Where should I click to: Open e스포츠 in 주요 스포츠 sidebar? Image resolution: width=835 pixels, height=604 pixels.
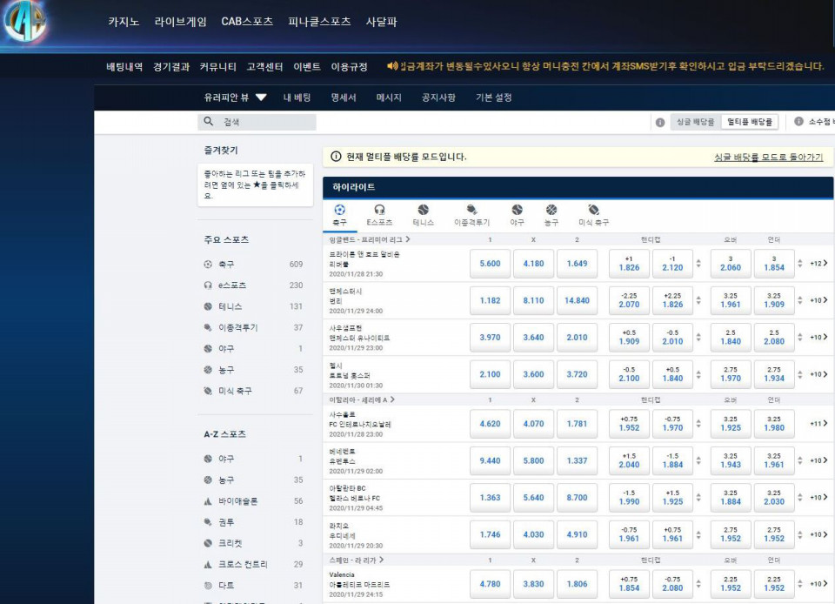click(x=253, y=285)
